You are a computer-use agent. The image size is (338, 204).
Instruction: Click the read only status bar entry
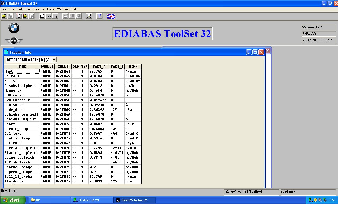[x=308, y=192]
